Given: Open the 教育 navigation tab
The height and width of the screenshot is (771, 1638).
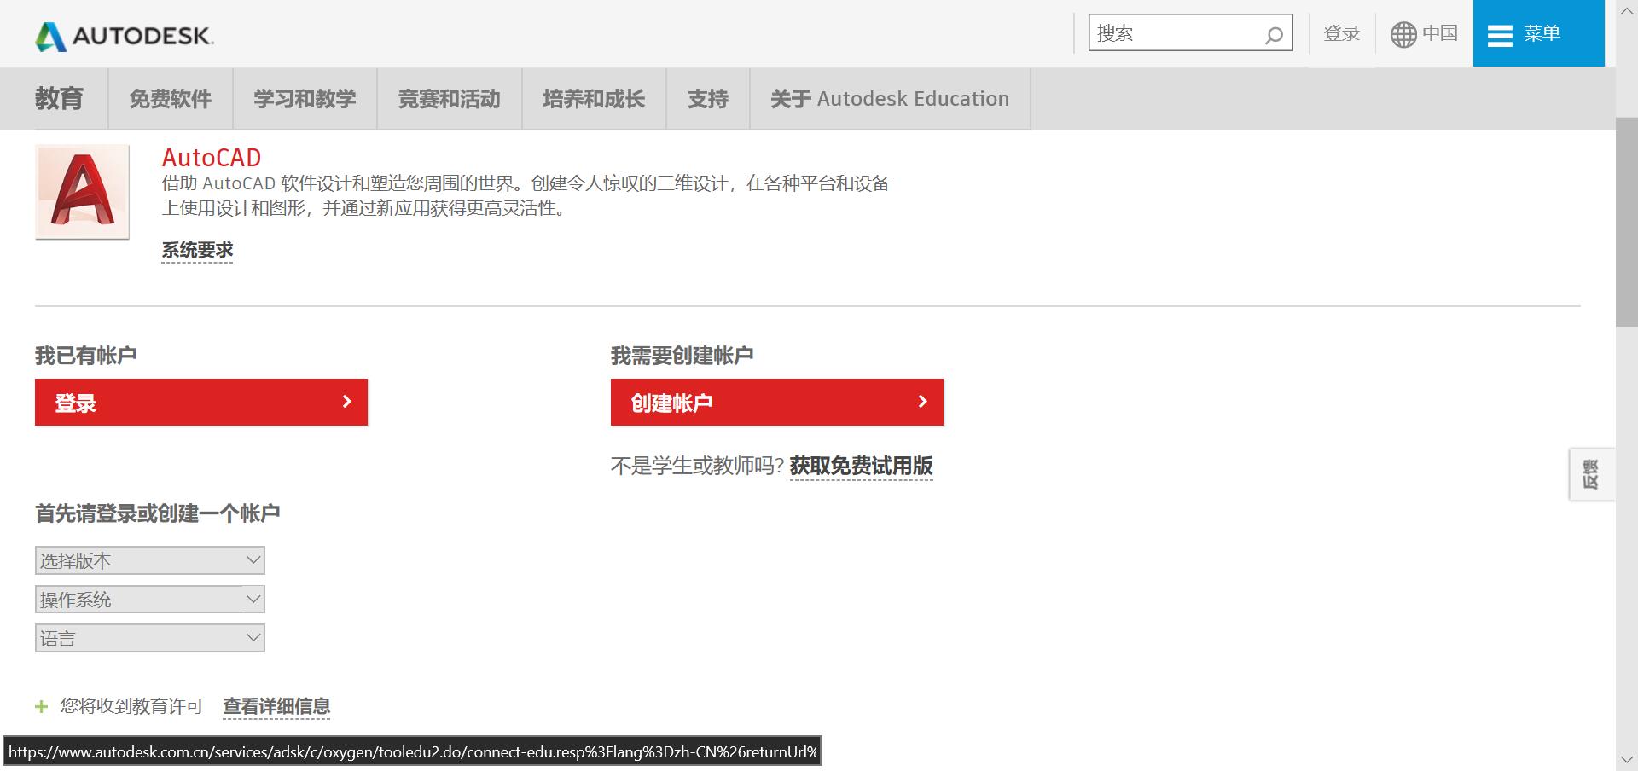Looking at the screenshot, I should tap(59, 99).
